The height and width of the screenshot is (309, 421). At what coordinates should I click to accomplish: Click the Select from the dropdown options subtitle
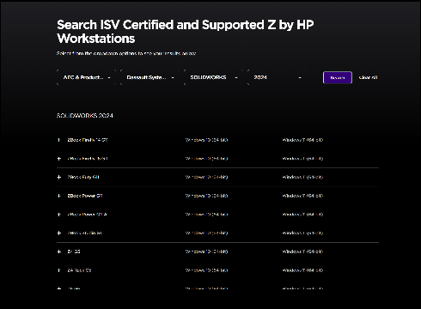click(x=126, y=53)
